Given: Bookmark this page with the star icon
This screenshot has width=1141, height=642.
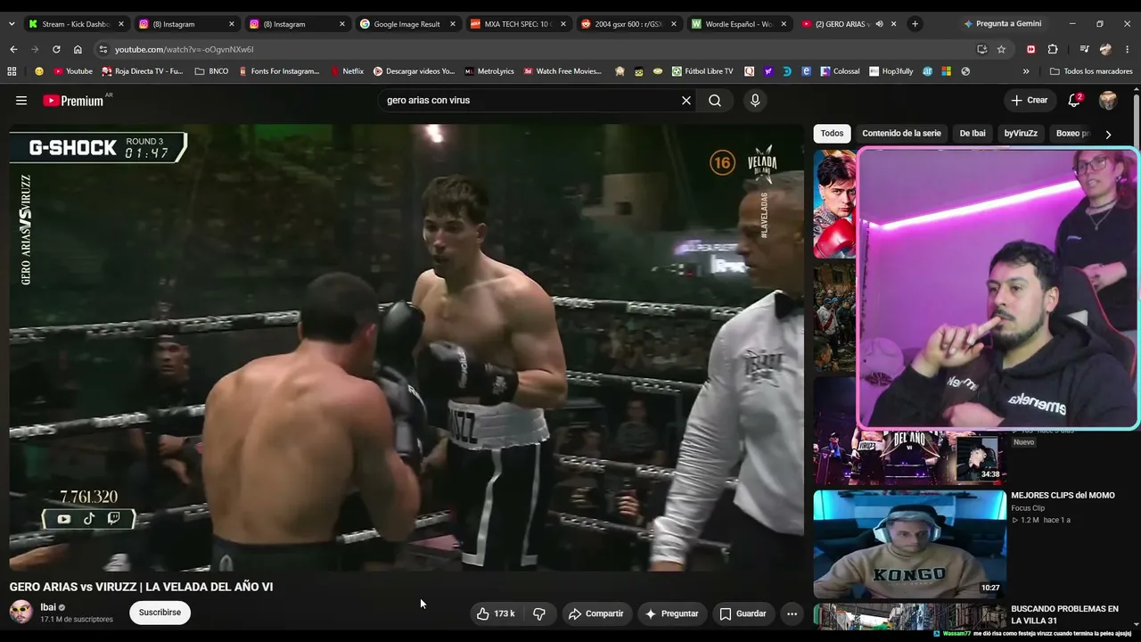Looking at the screenshot, I should tap(1001, 49).
